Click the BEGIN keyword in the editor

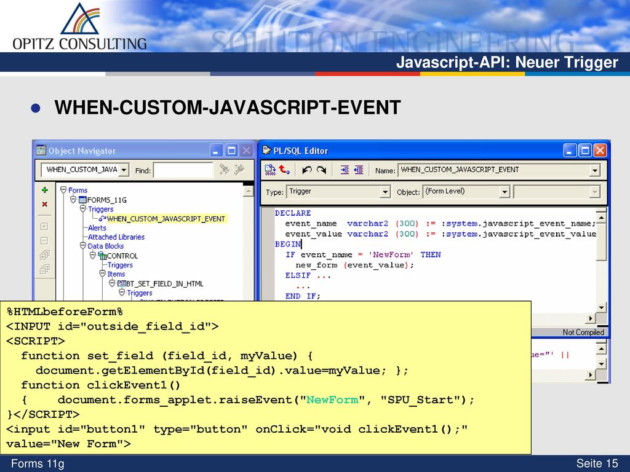click(288, 244)
